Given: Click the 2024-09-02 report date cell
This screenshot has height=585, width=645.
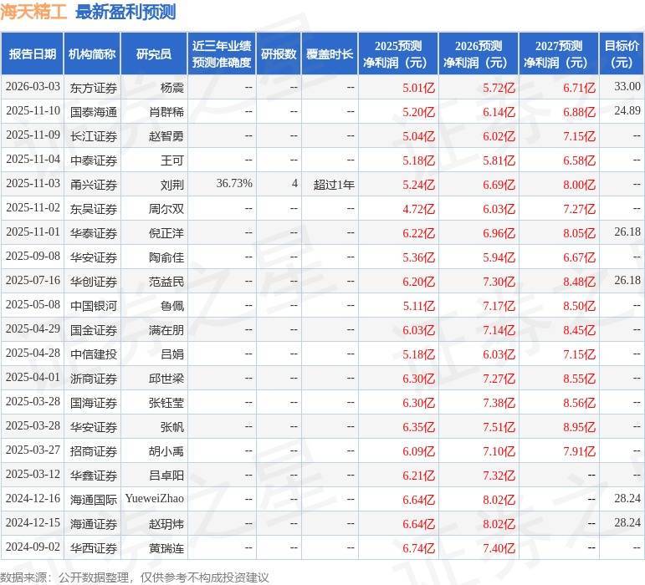Looking at the screenshot, I should [x=33, y=547].
